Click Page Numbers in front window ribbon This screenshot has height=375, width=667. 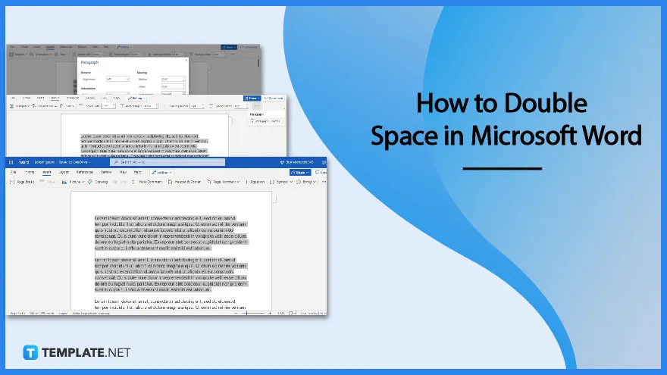[x=224, y=182]
